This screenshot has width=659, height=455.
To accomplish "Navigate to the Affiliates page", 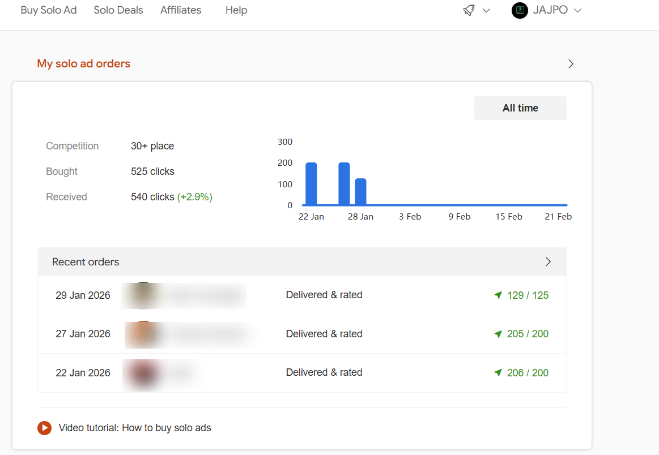I will pyautogui.click(x=181, y=10).
